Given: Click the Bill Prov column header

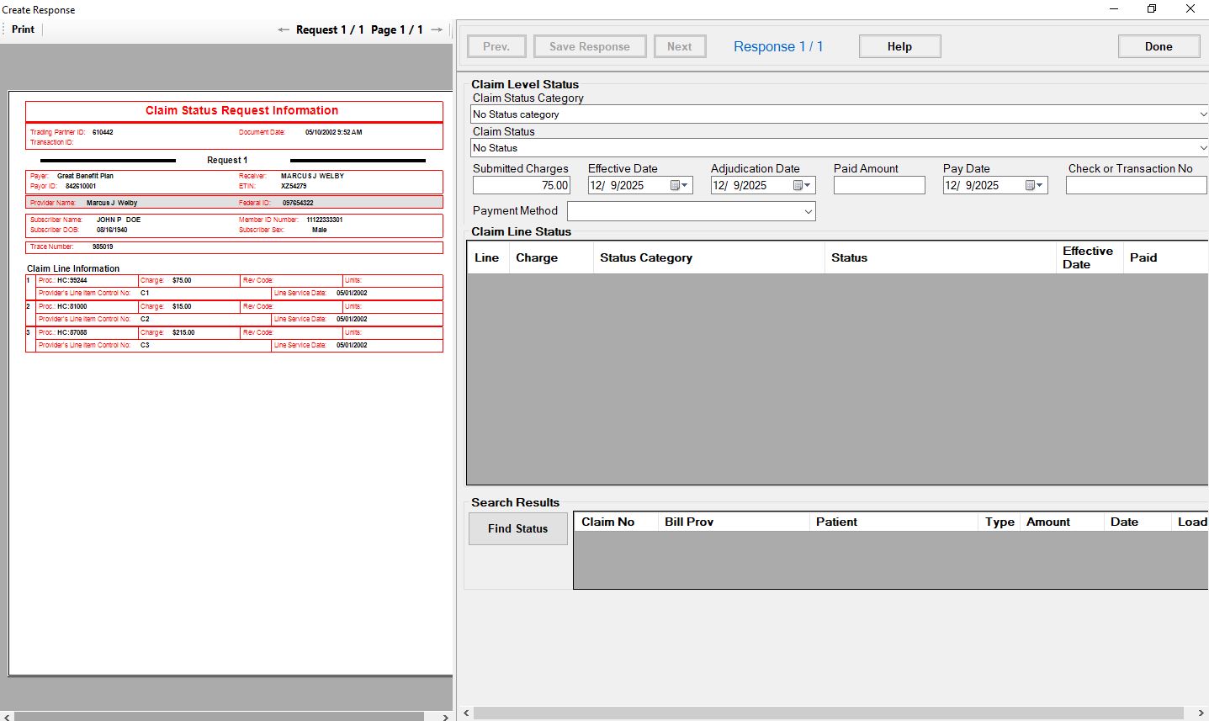Looking at the screenshot, I should point(733,522).
